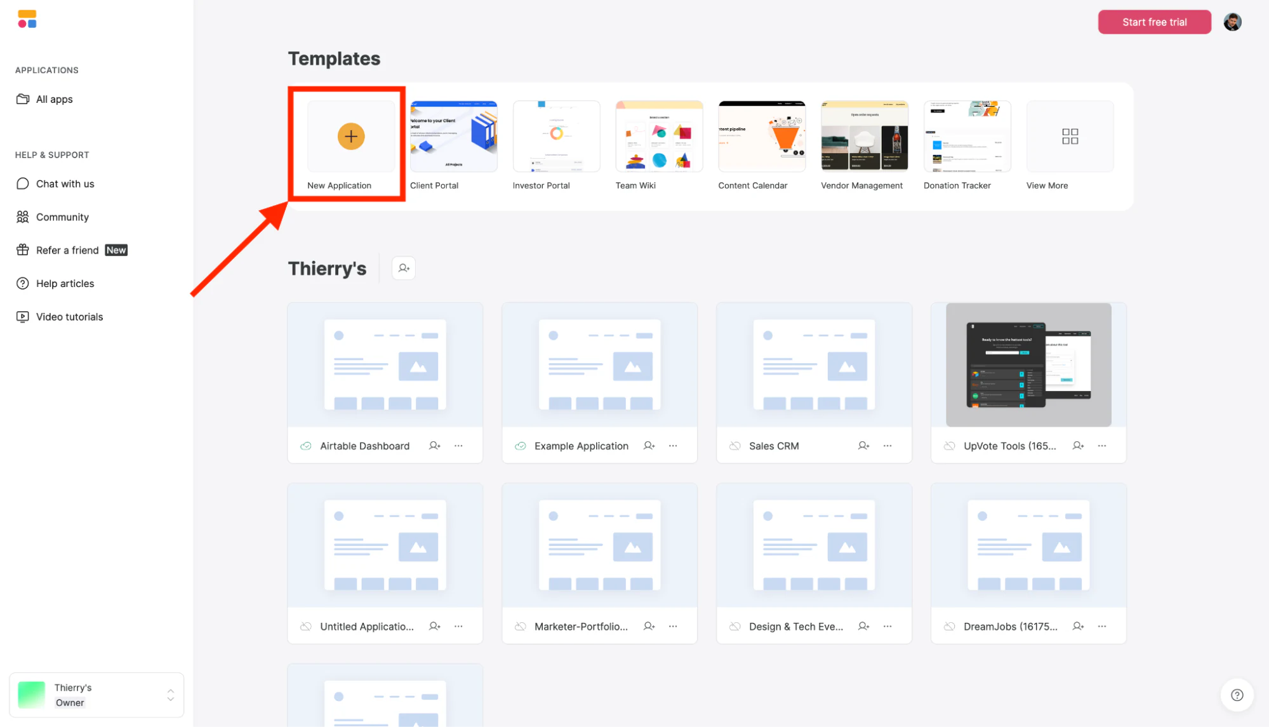Go to Community
Screen dimensions: 1269x727
53,217
